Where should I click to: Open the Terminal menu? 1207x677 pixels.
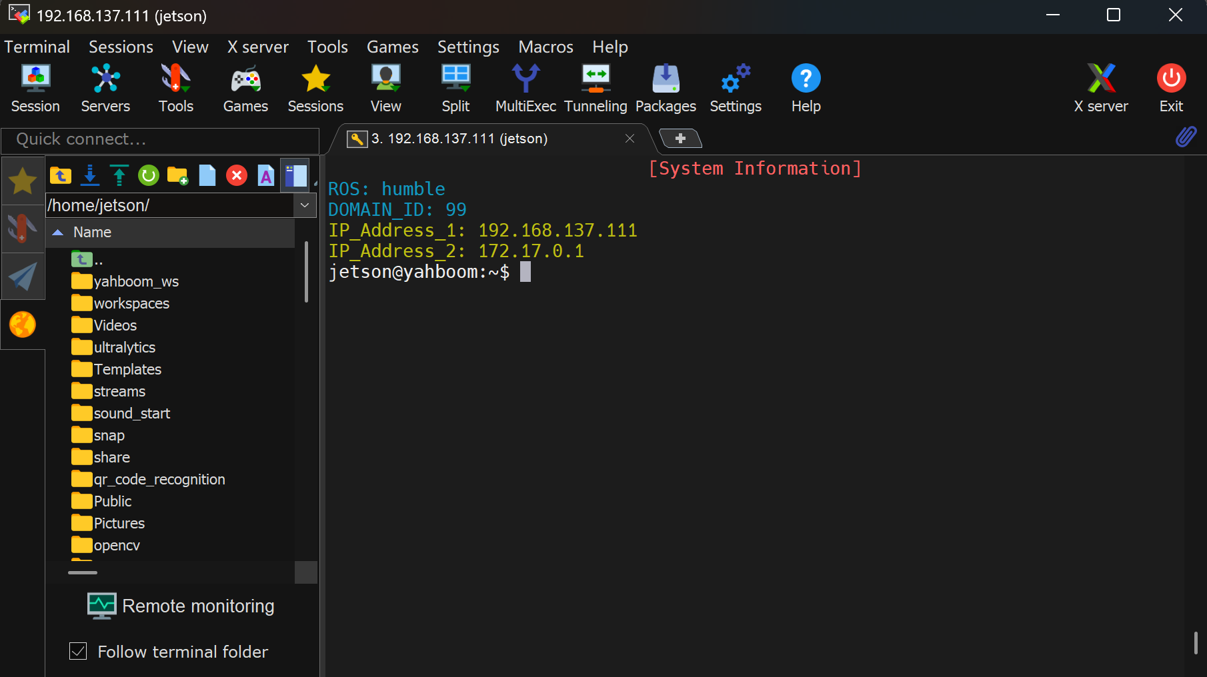pos(37,47)
